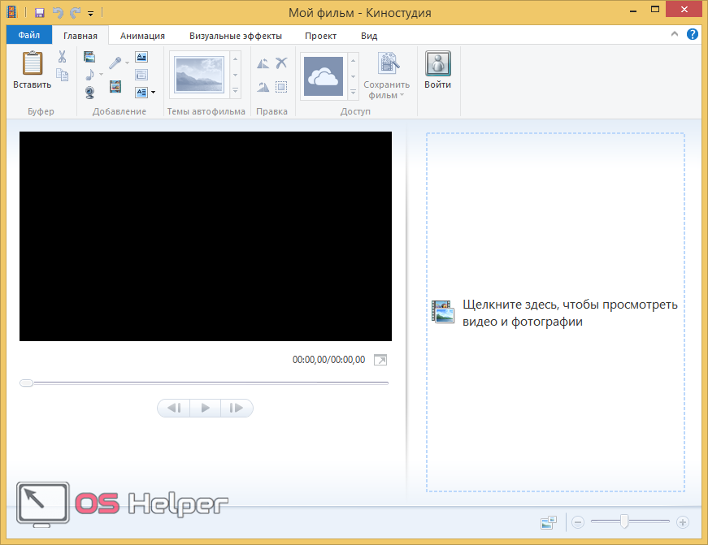The width and height of the screenshot is (708, 545).
Task: Open the Визуальные эффекты tab
Action: coord(235,36)
